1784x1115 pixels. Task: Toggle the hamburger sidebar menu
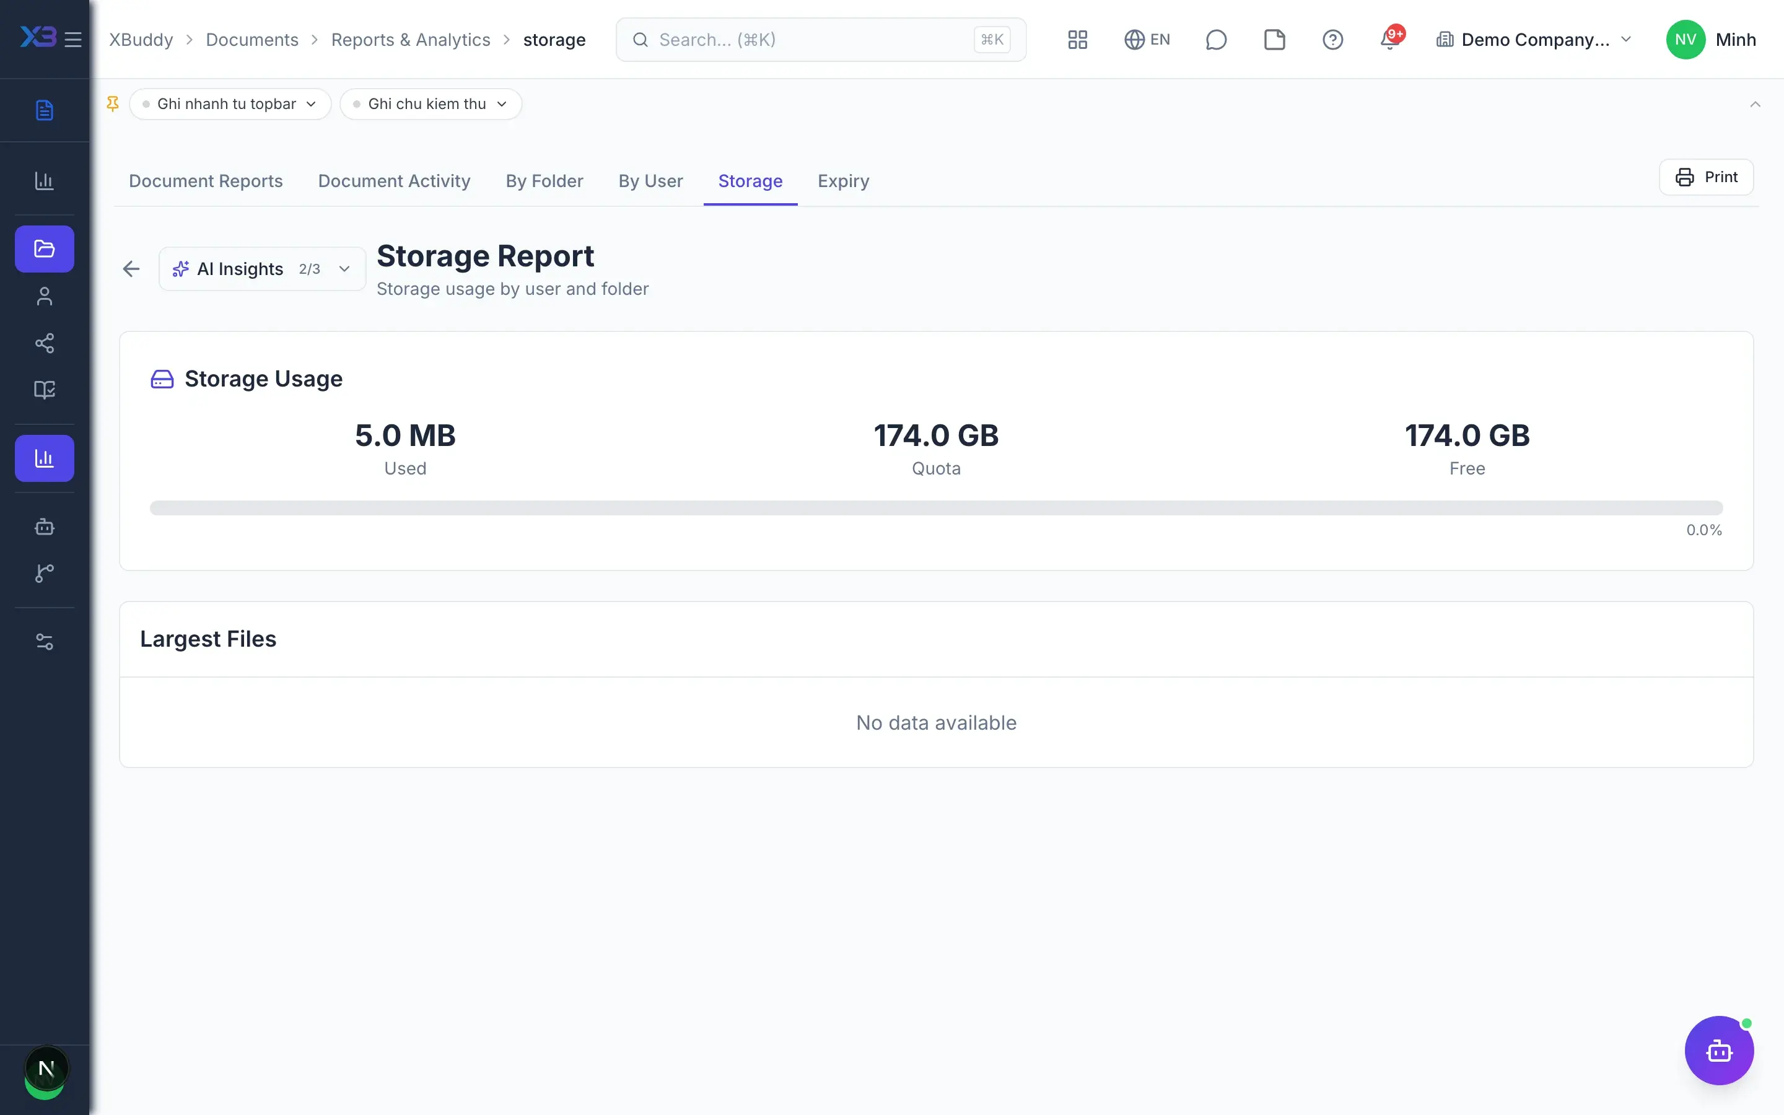point(73,39)
